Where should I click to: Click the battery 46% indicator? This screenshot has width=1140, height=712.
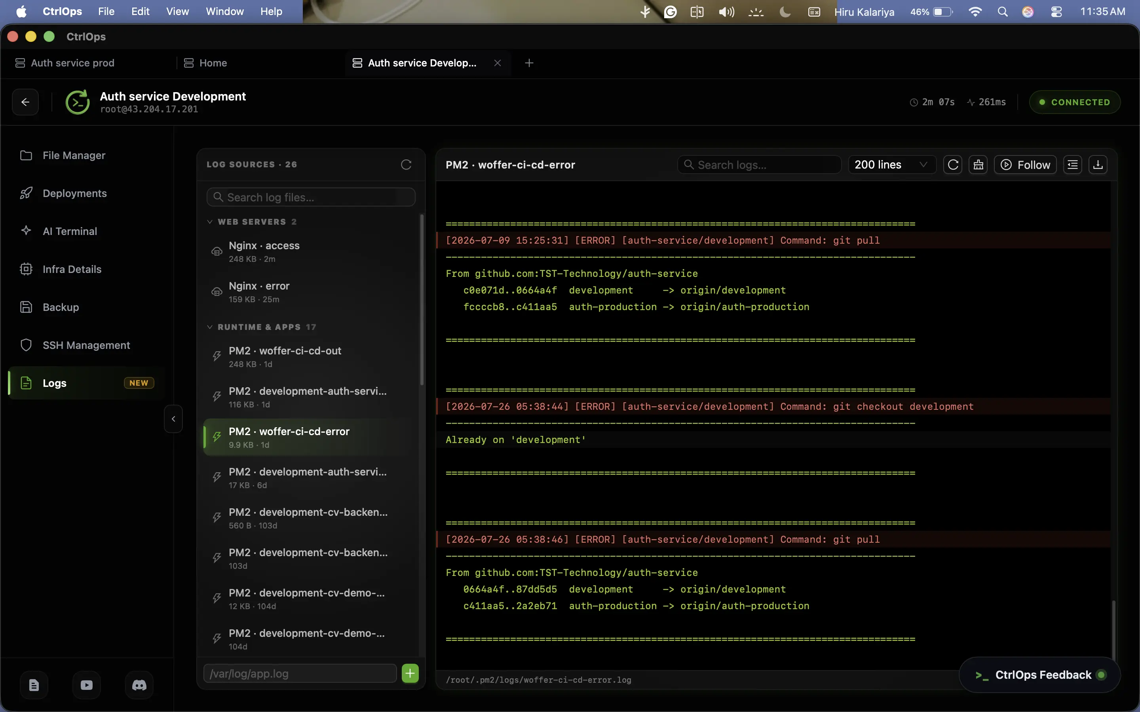(x=931, y=12)
